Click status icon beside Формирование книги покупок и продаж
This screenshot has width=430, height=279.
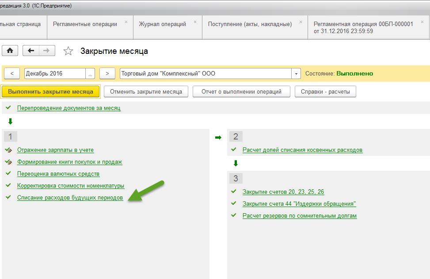8,162
